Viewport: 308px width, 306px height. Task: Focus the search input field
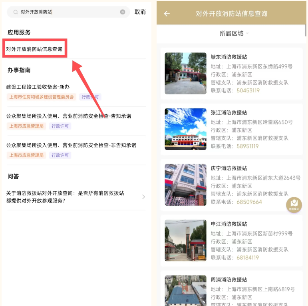pyautogui.click(x=68, y=12)
